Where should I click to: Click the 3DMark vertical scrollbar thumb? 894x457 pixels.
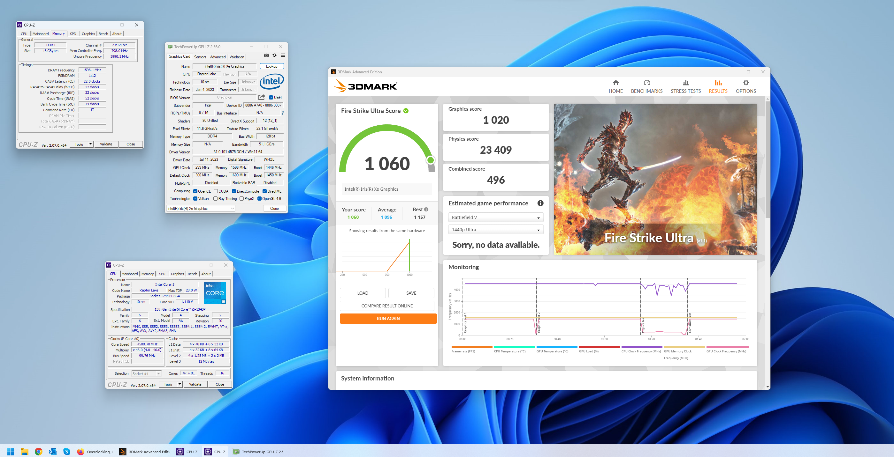click(767, 159)
